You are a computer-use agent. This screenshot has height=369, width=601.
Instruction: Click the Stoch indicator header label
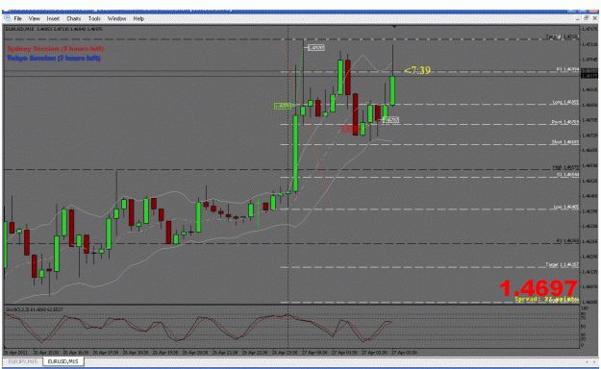pyautogui.click(x=34, y=309)
